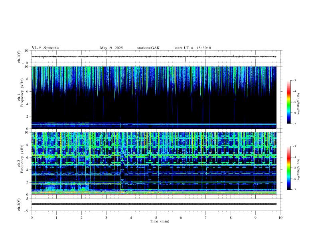
Task: Click the lower ch.2 PSD colorbar
Action: (x=288, y=168)
